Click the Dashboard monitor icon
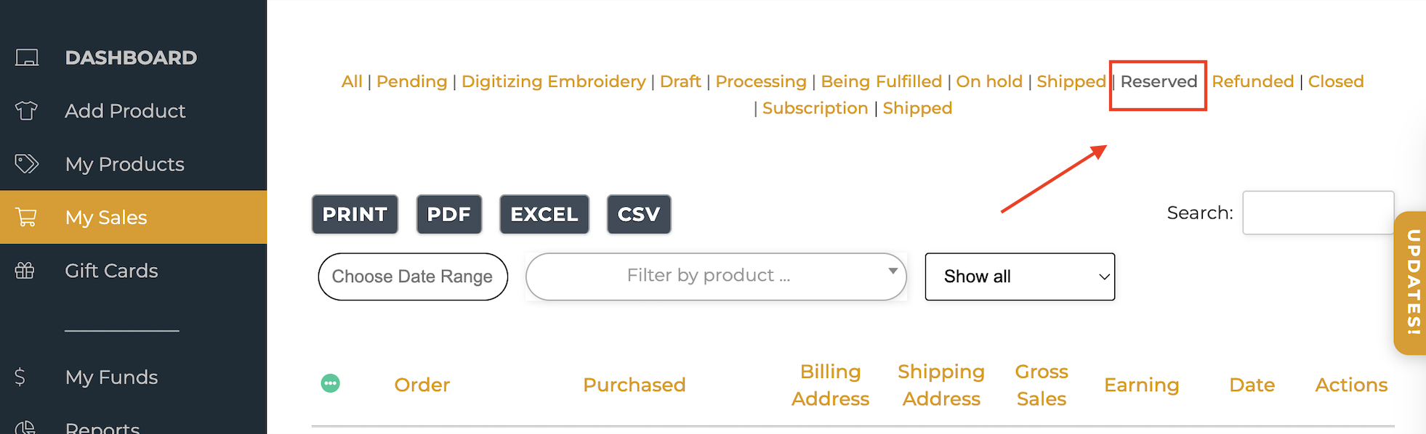Screen dimensions: 1426x434 tap(27, 57)
